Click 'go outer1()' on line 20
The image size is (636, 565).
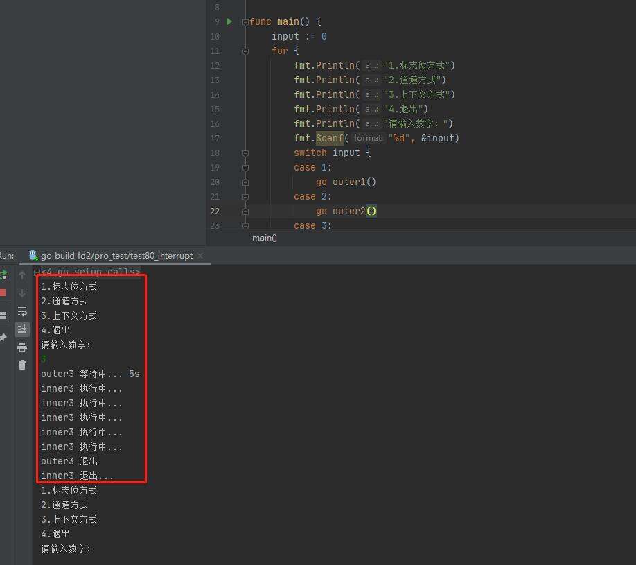click(346, 182)
